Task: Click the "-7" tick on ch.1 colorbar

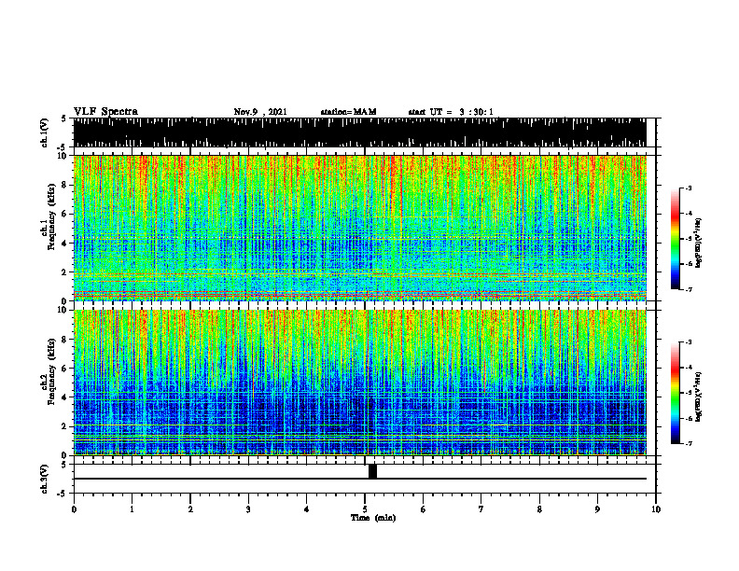Action: (689, 289)
